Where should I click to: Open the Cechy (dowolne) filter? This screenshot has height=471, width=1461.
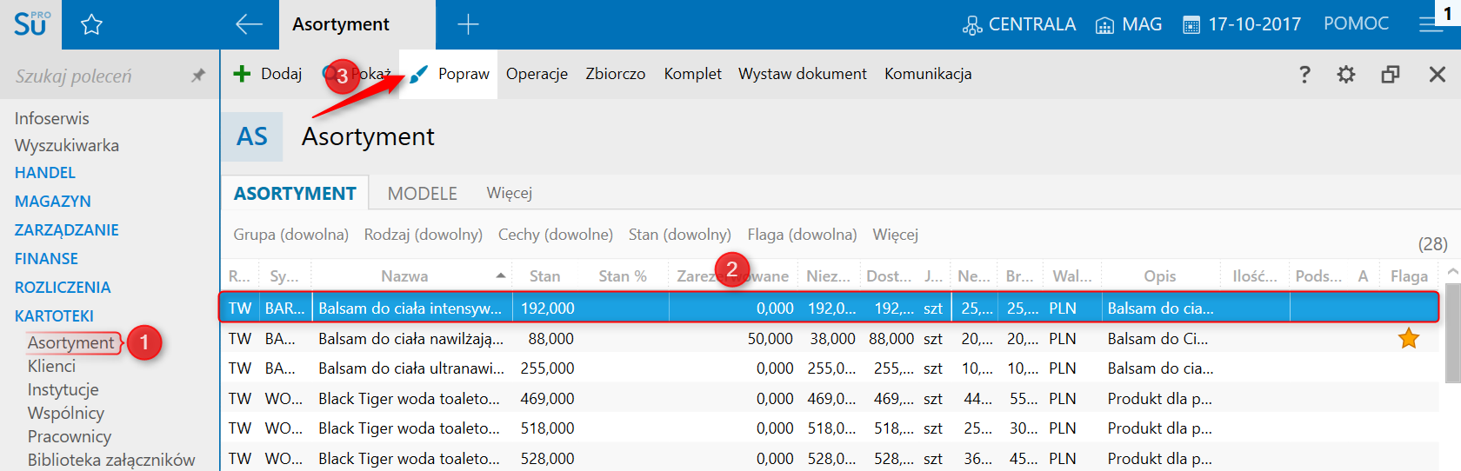556,235
